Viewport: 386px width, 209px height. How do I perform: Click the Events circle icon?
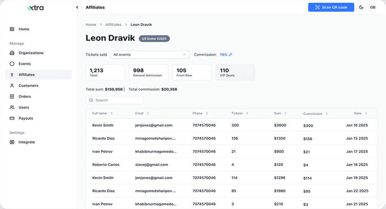tap(12, 64)
